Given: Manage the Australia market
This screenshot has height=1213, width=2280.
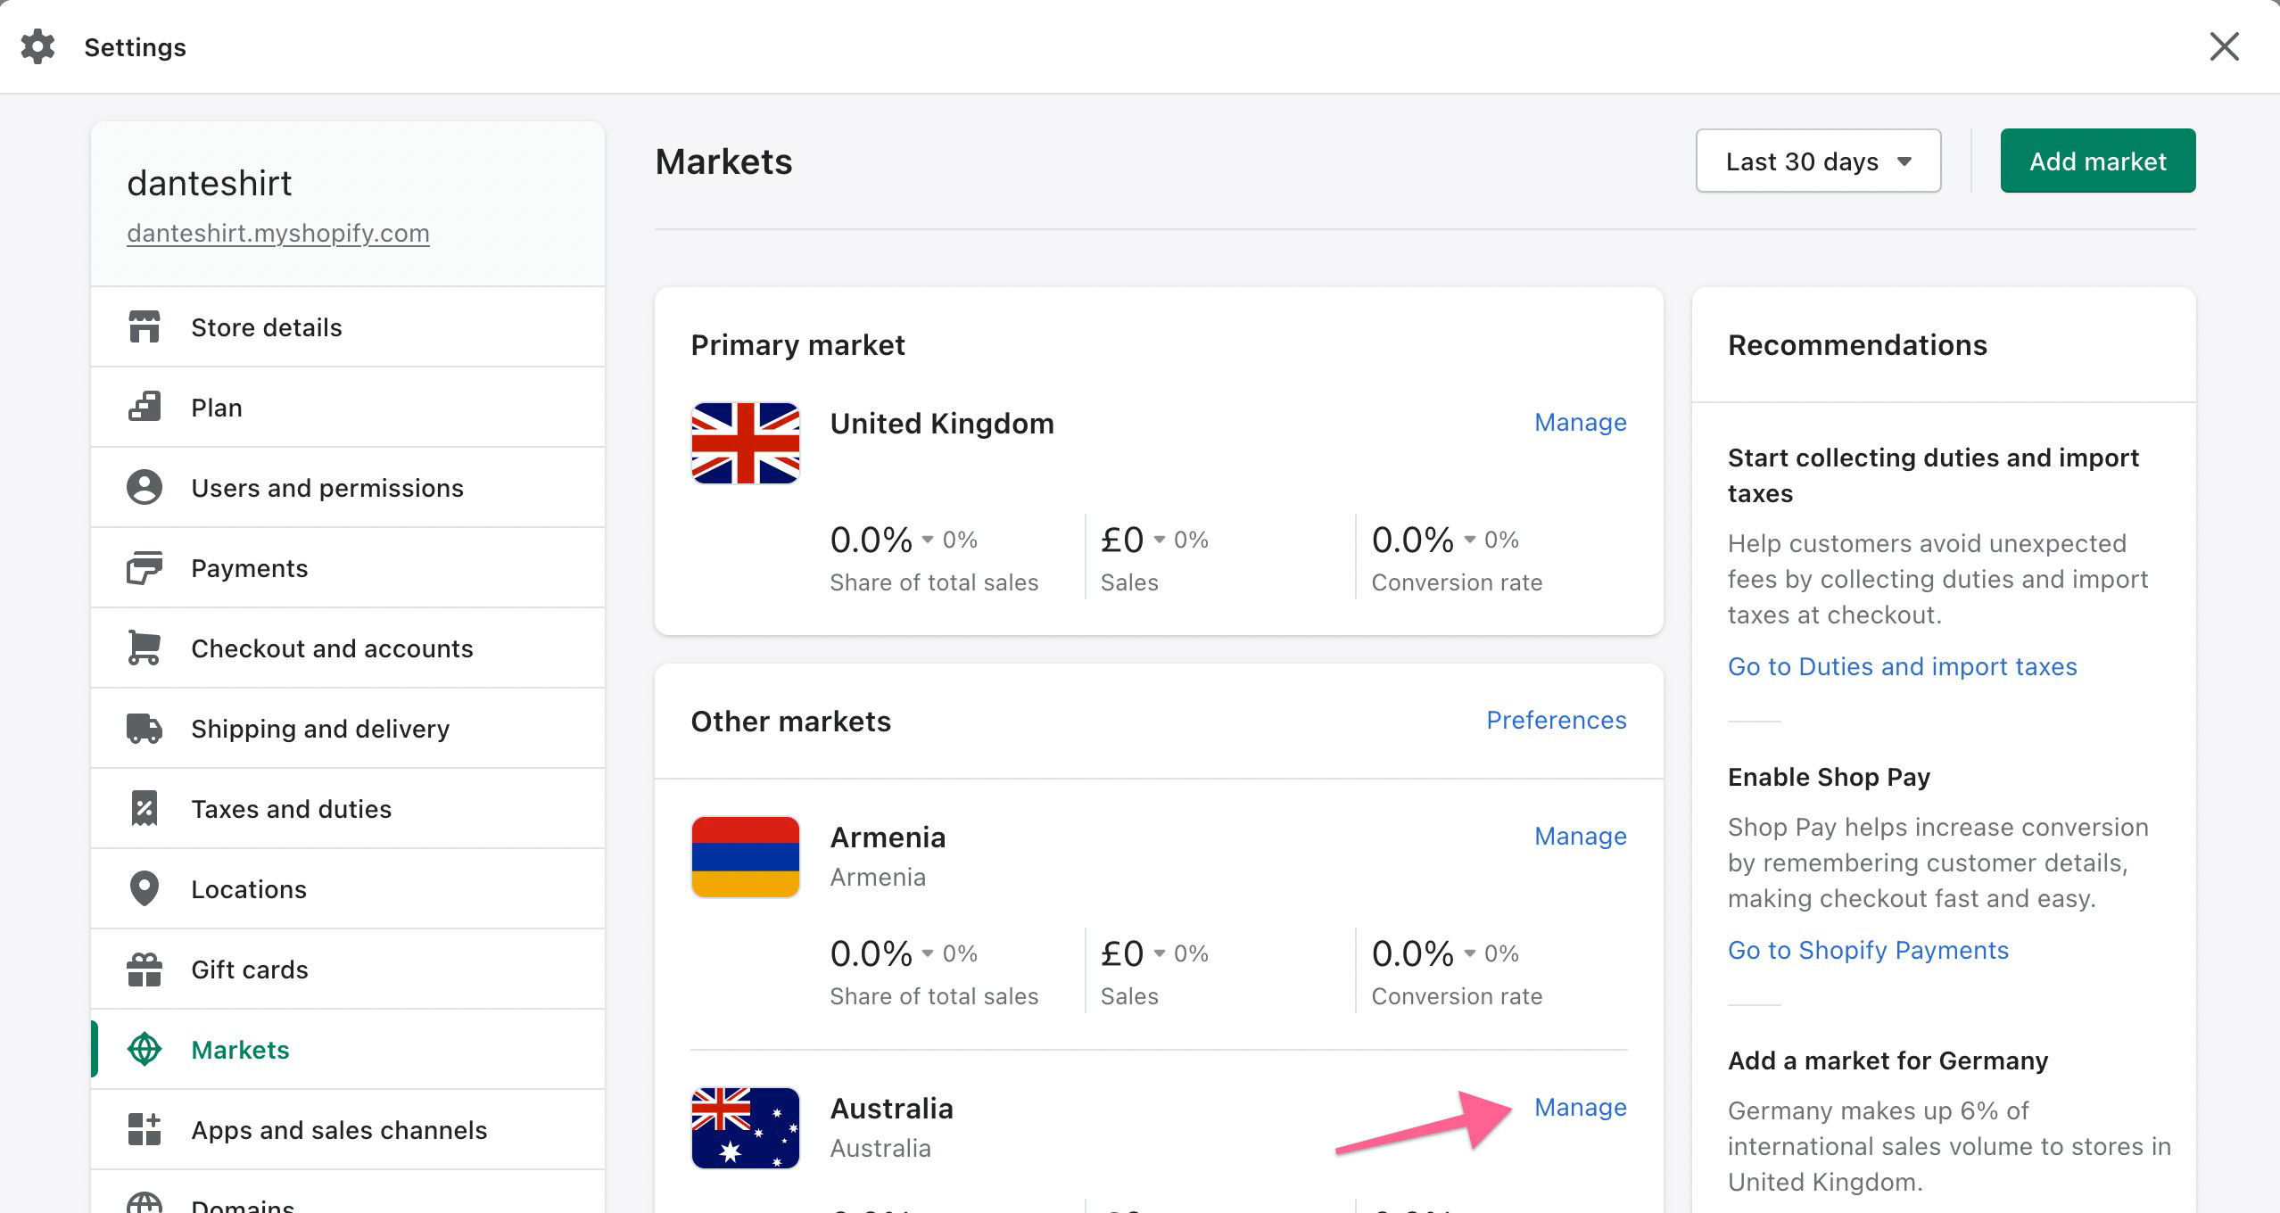Looking at the screenshot, I should pyautogui.click(x=1580, y=1107).
